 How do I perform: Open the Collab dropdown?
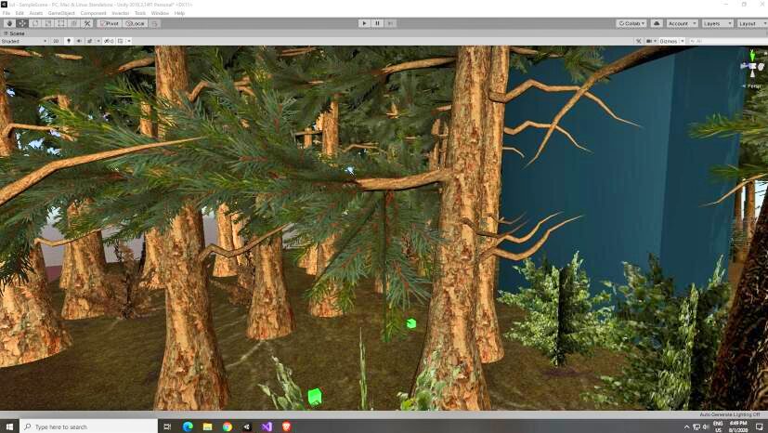631,23
